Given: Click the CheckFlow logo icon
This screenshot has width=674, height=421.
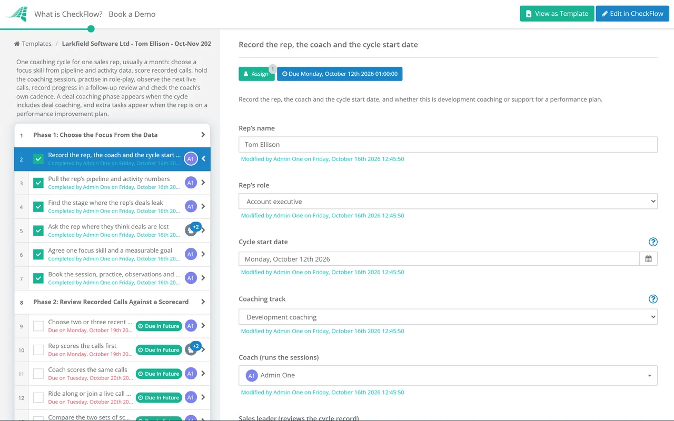Looking at the screenshot, I should tap(16, 14).
